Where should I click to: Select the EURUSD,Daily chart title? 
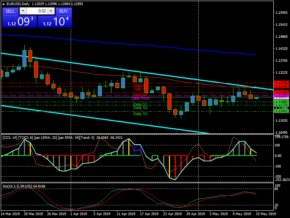(18, 4)
